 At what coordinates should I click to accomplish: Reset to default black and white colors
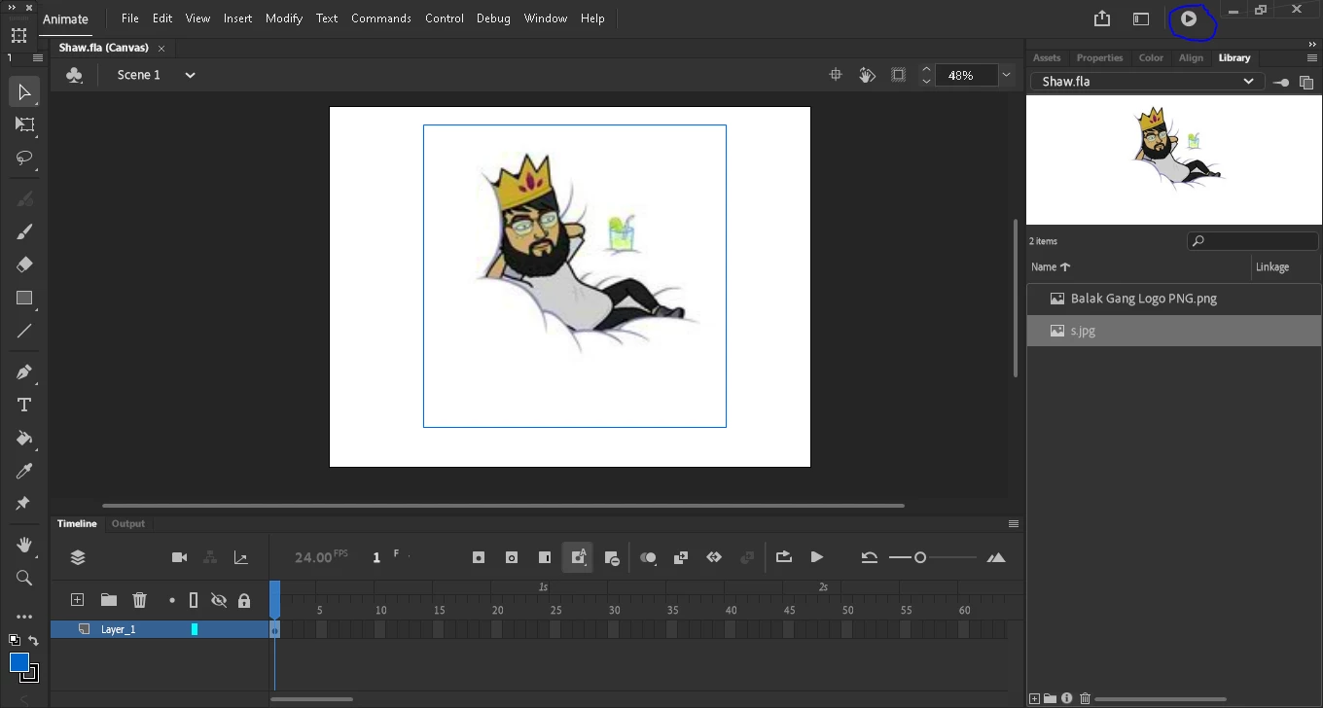point(14,640)
